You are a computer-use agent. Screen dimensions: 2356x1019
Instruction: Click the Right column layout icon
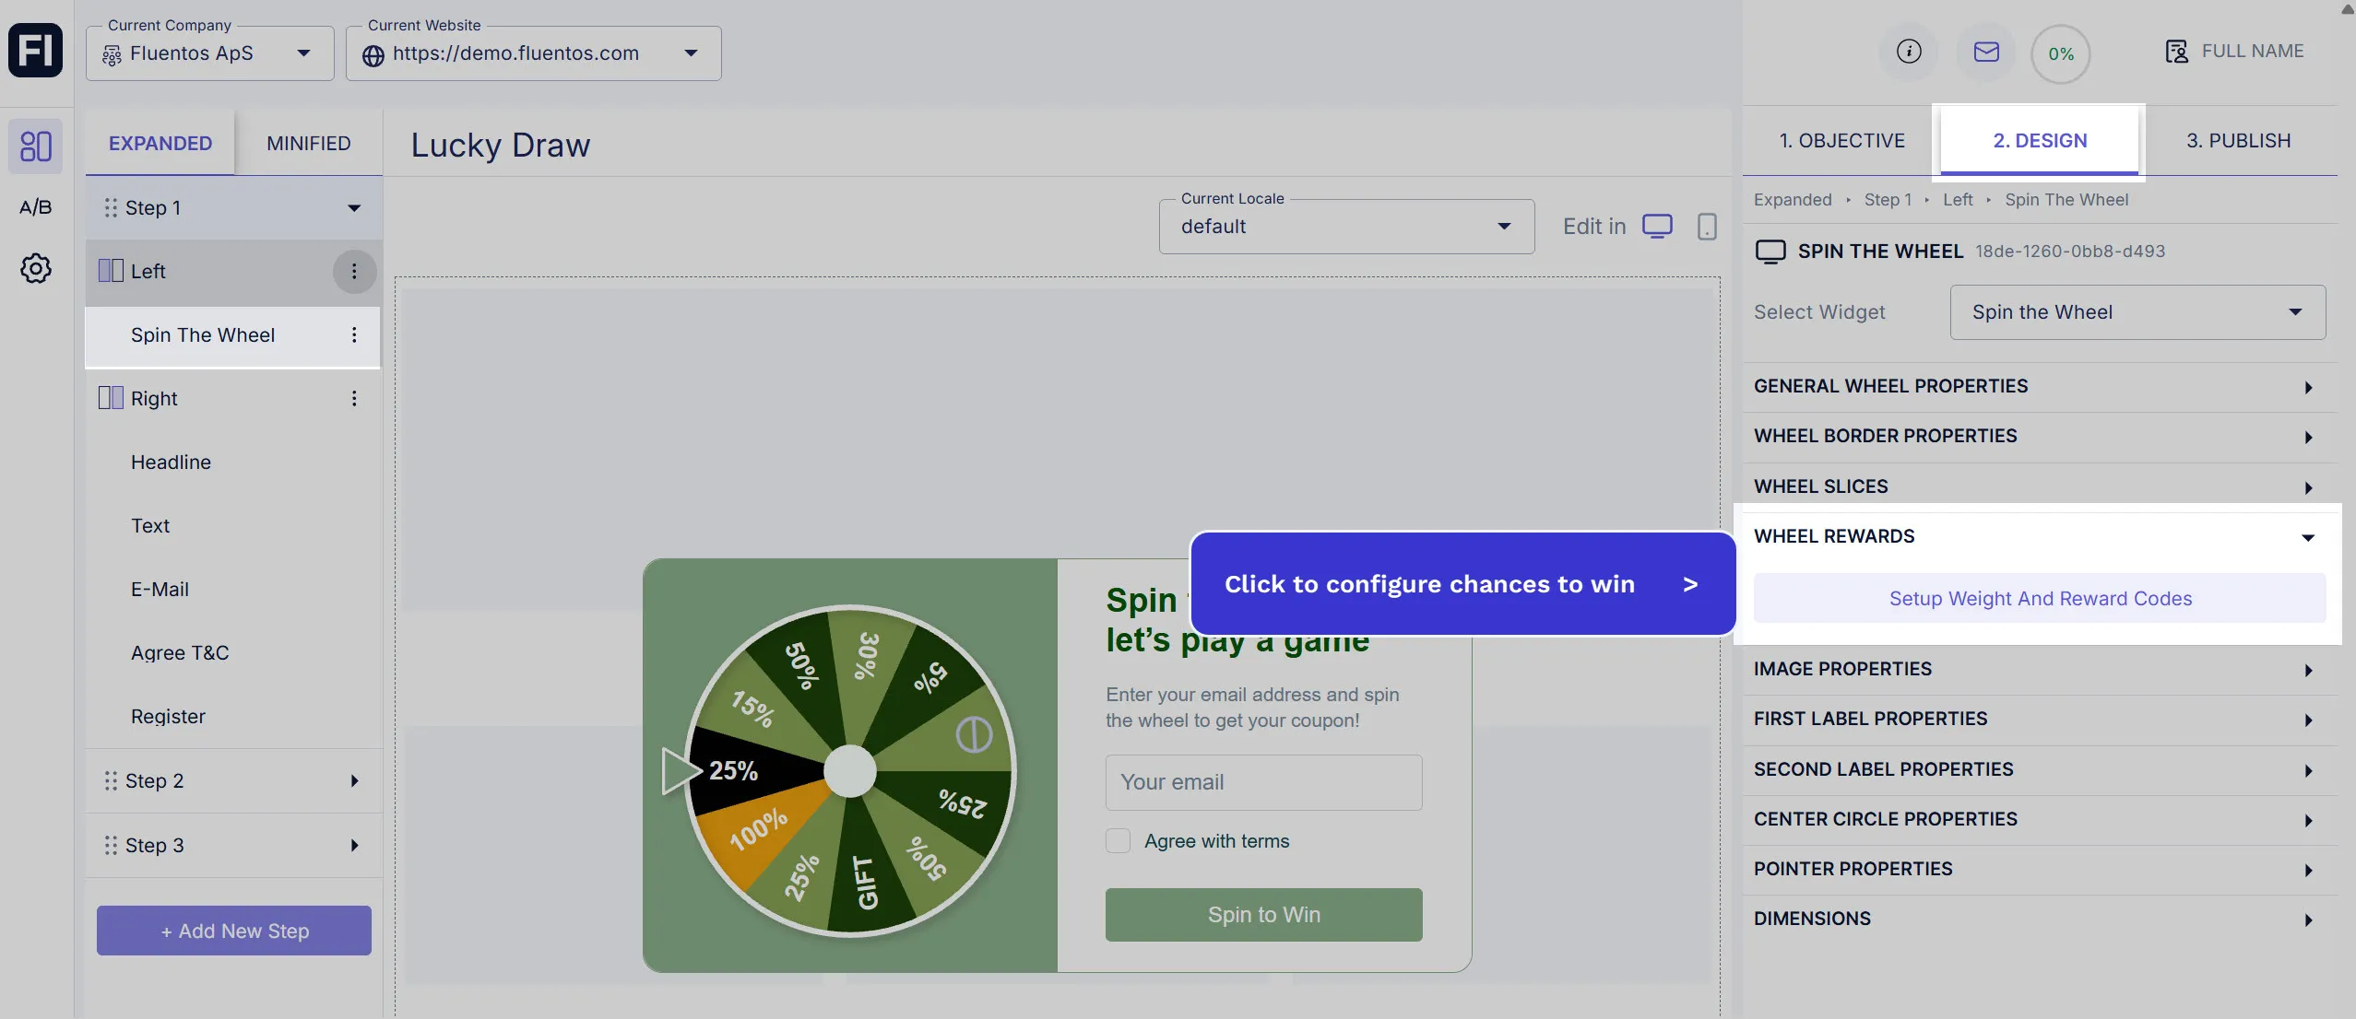111,398
